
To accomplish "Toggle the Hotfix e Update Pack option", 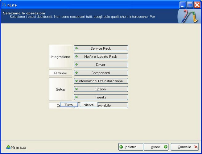I will click(101, 56).
